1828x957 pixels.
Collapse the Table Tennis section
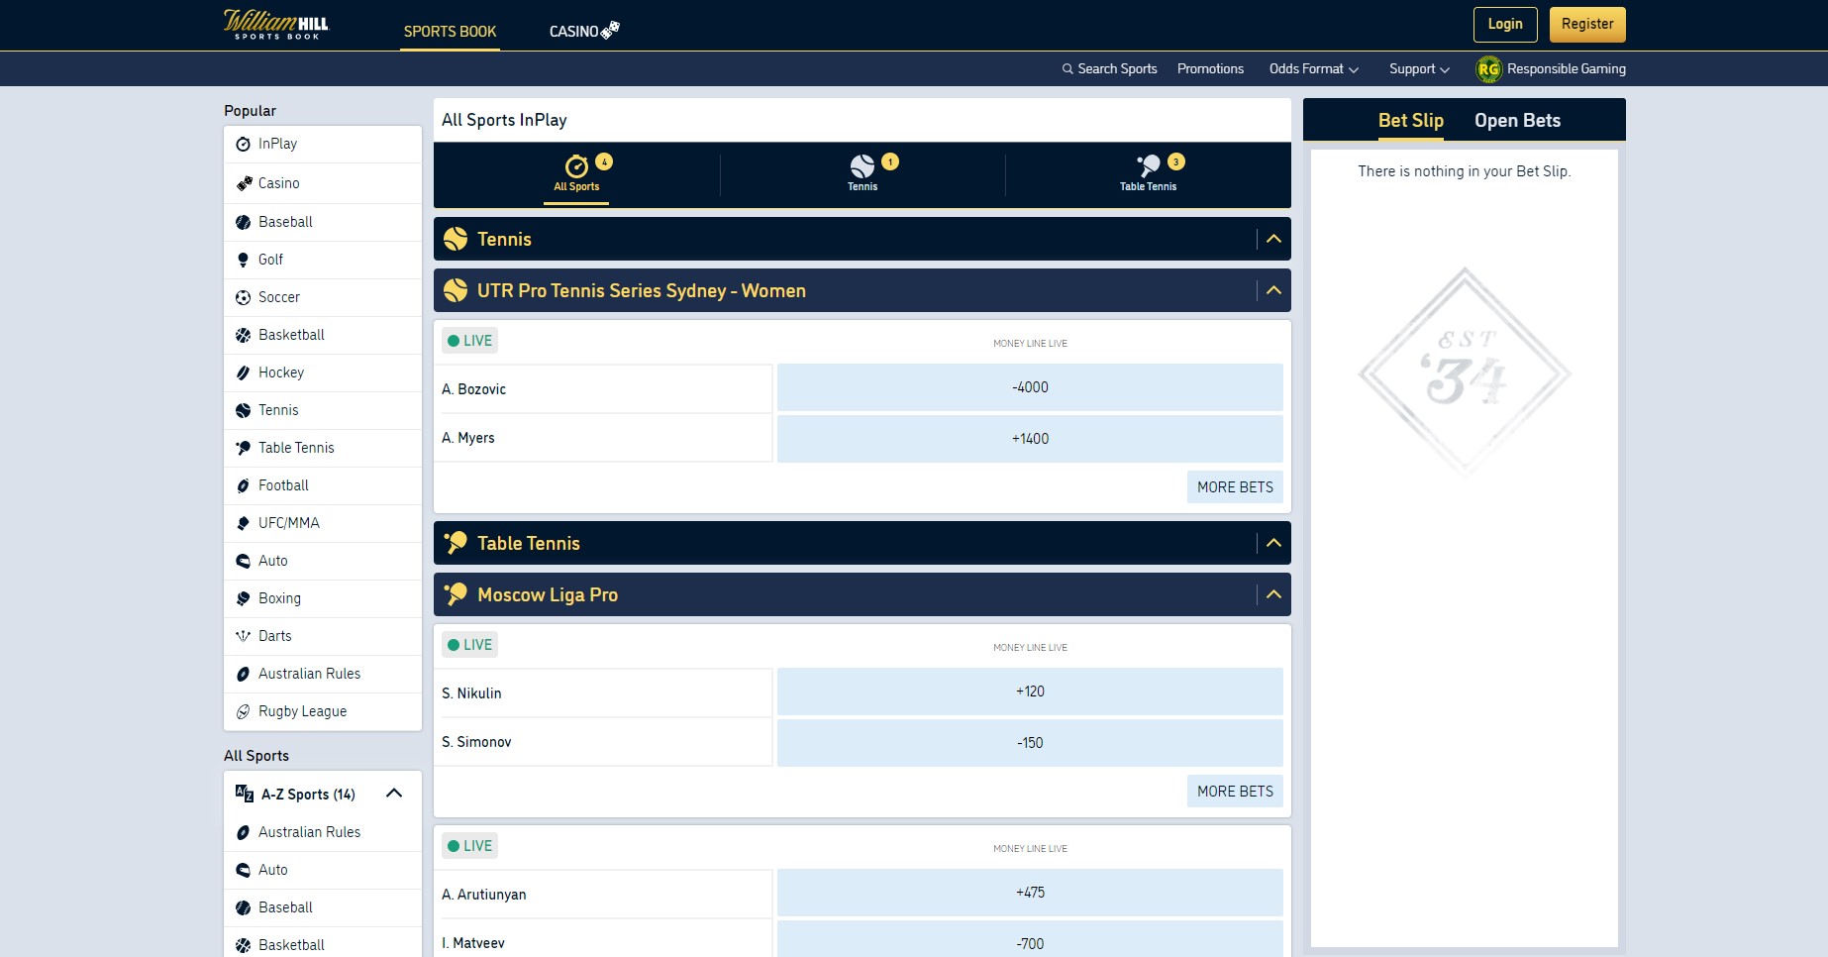point(1273,543)
